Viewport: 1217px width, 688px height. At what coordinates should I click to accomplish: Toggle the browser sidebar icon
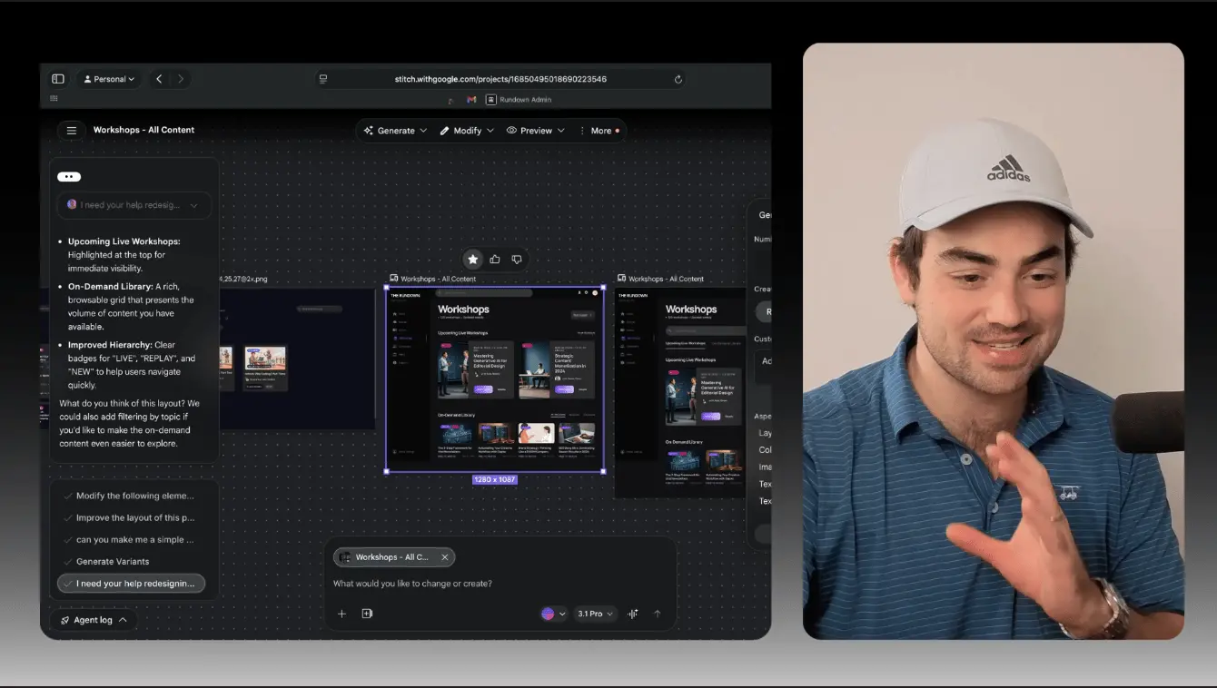click(x=58, y=79)
